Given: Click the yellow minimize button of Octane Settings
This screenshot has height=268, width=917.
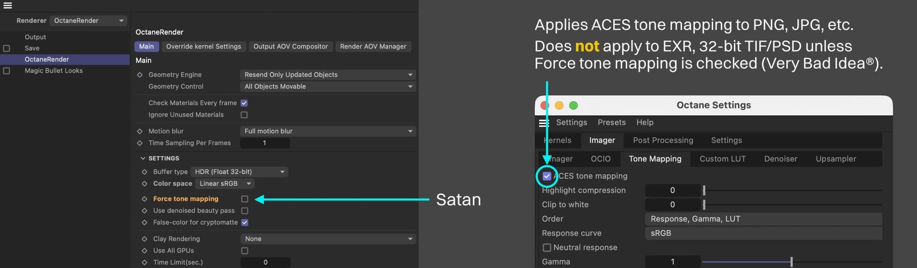Looking at the screenshot, I should click(559, 106).
